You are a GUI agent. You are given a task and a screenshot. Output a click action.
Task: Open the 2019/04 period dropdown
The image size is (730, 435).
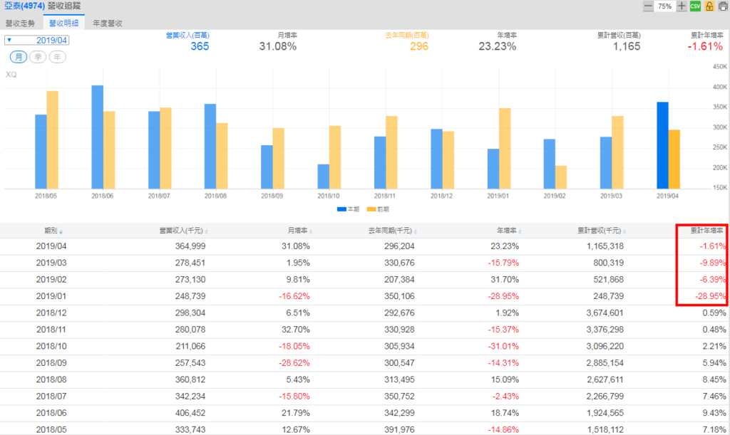point(37,41)
